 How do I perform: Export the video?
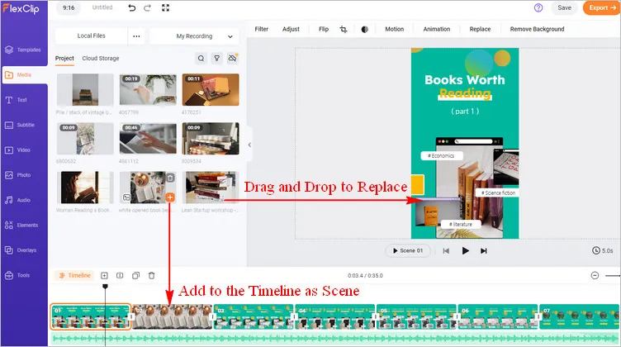pyautogui.click(x=601, y=8)
